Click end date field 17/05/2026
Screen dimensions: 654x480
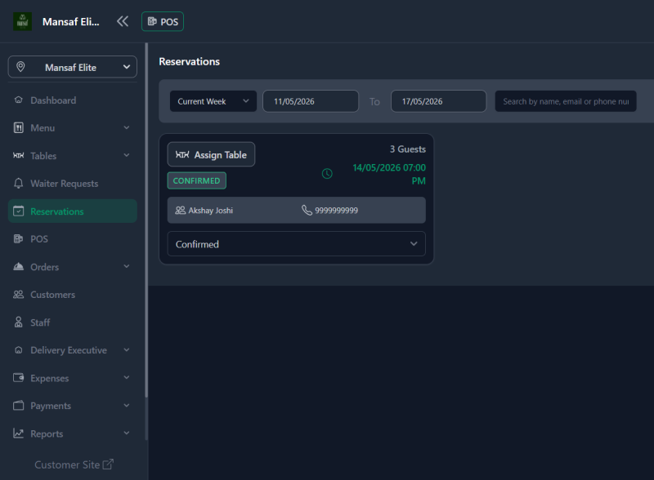(x=438, y=101)
